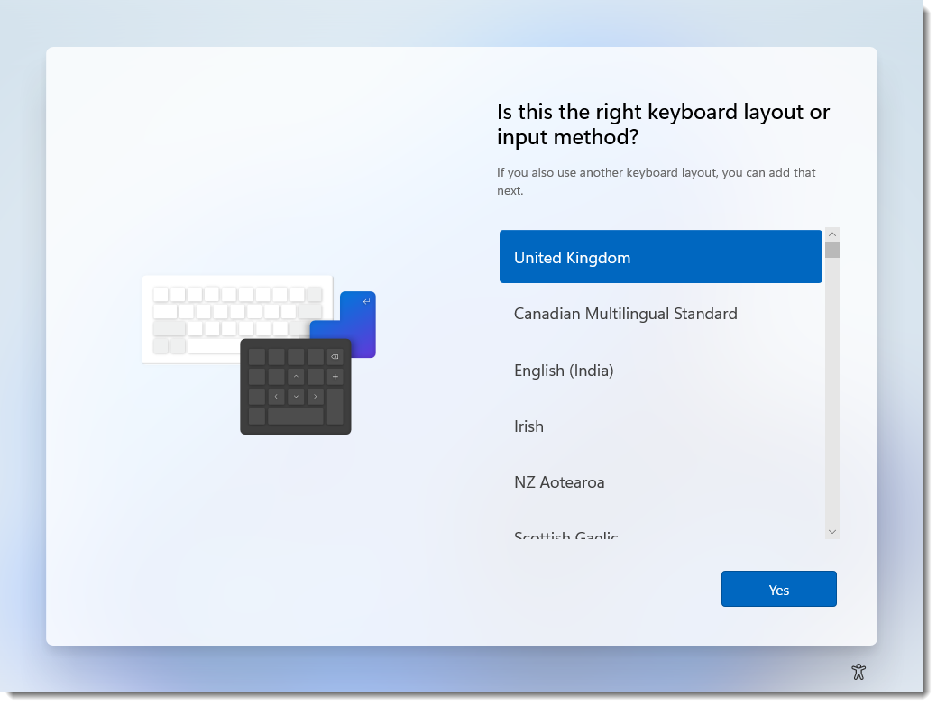Click the scrollbar up arrow
This screenshot has height=706, width=937.
[832, 234]
